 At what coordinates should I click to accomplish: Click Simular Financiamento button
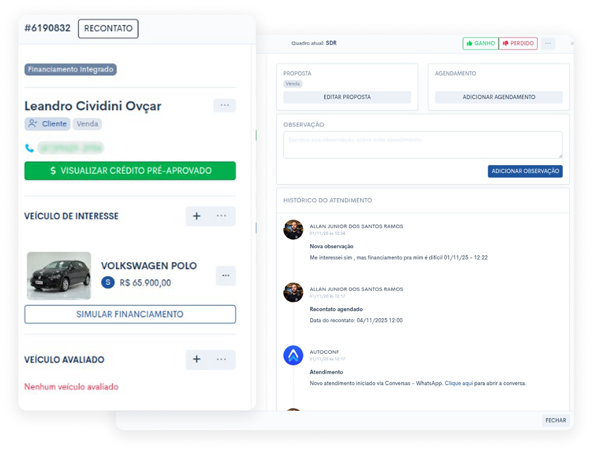(130, 314)
